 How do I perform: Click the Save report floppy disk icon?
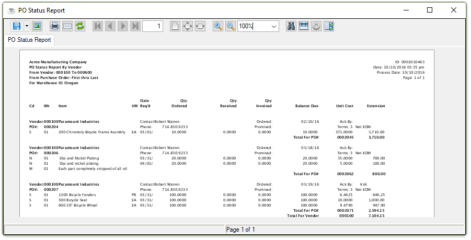[17, 26]
